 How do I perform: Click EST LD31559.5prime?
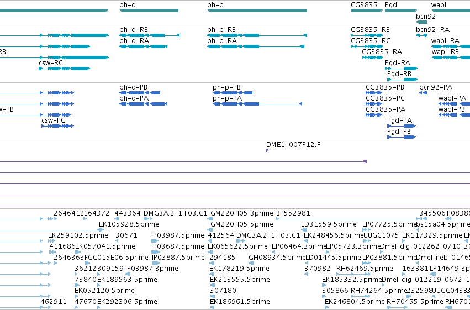(x=329, y=224)
